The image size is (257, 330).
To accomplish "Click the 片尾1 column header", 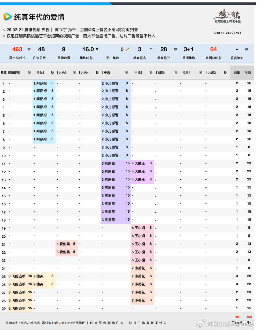I will (186, 72).
